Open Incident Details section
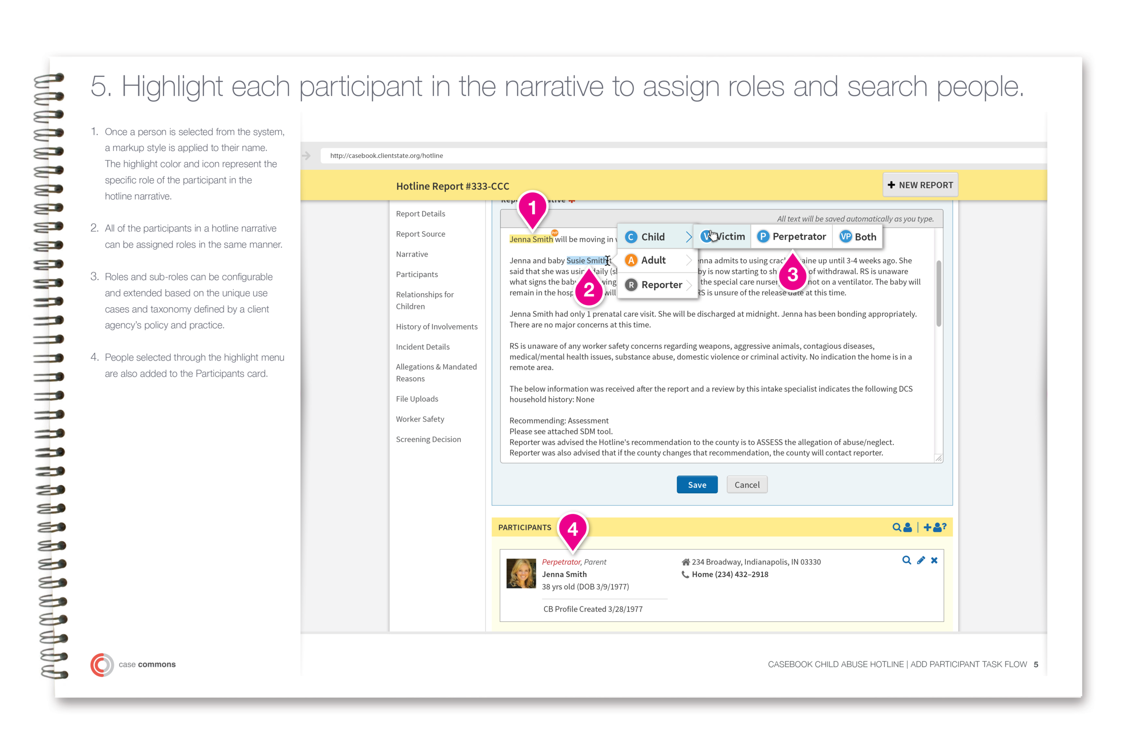The image size is (1122, 749). (x=422, y=347)
